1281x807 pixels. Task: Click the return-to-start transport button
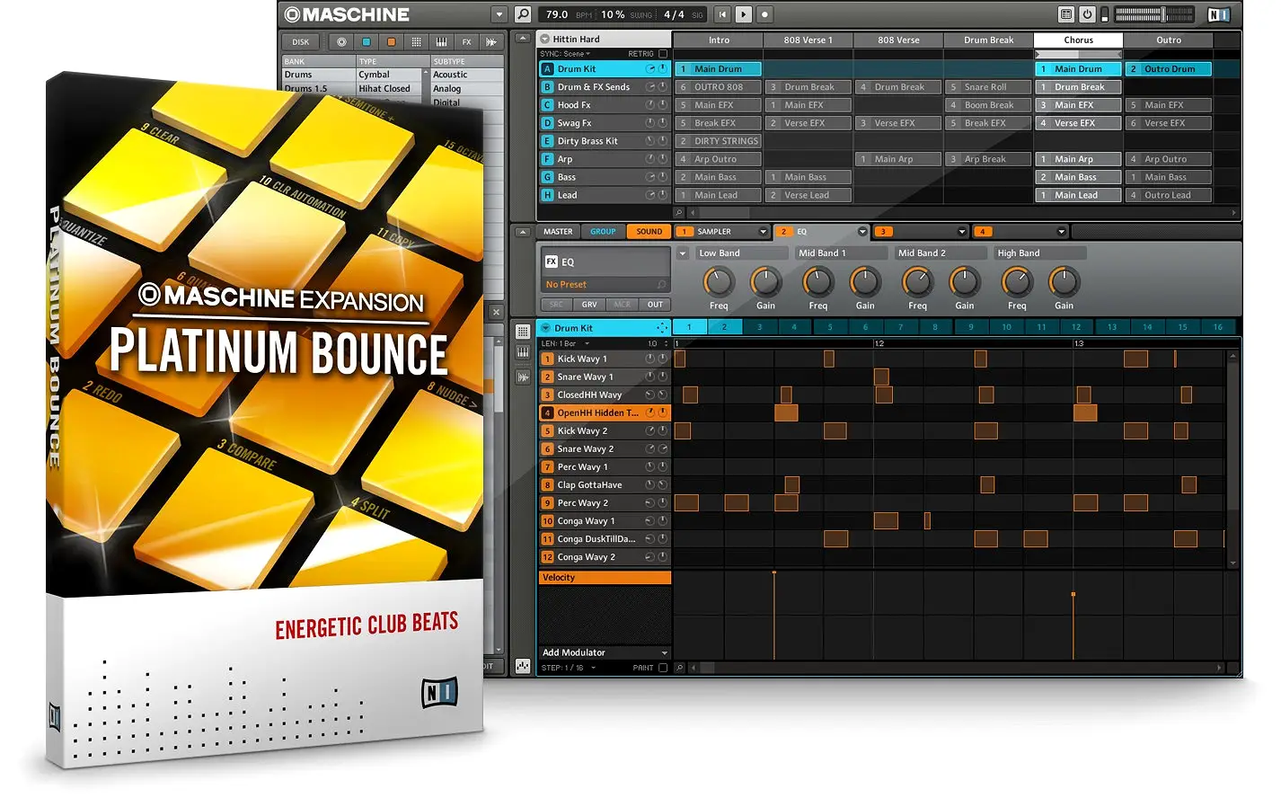pos(722,14)
